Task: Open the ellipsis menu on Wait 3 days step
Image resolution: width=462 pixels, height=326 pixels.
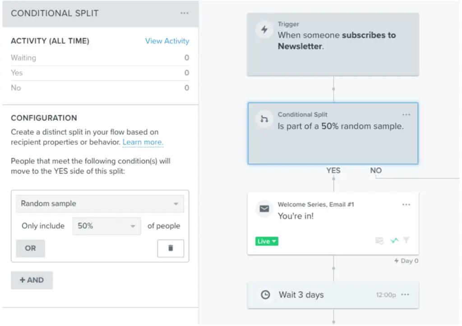Action: (x=405, y=295)
